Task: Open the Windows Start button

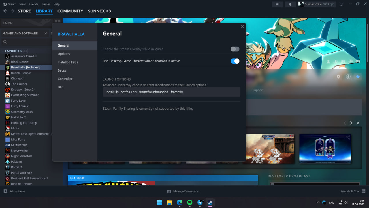Action: click(x=159, y=203)
